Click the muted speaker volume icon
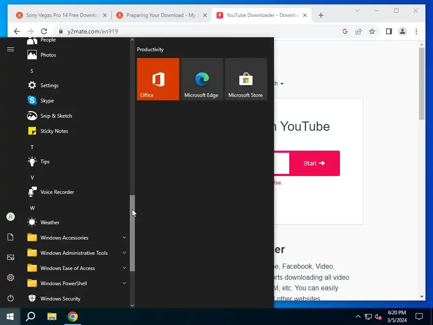 tap(378, 317)
